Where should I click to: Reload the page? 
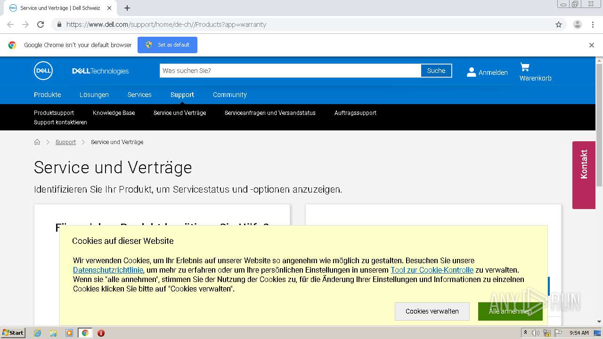point(41,24)
